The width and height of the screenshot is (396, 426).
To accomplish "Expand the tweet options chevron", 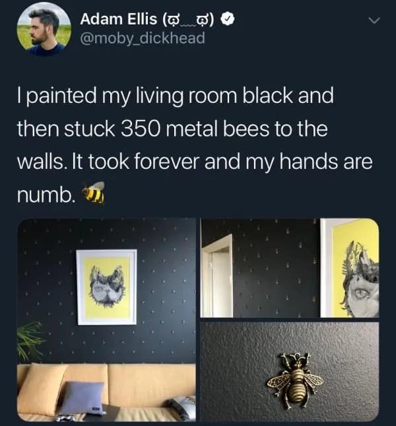I will coord(374,20).
